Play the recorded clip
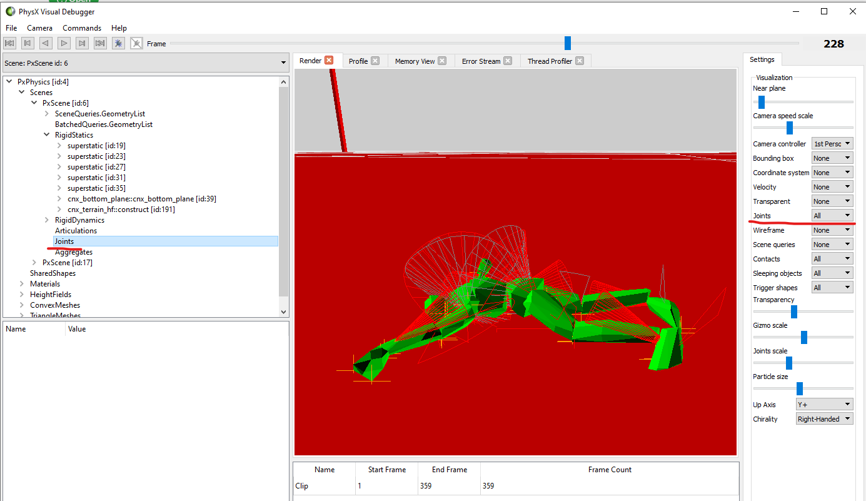 [x=63, y=43]
